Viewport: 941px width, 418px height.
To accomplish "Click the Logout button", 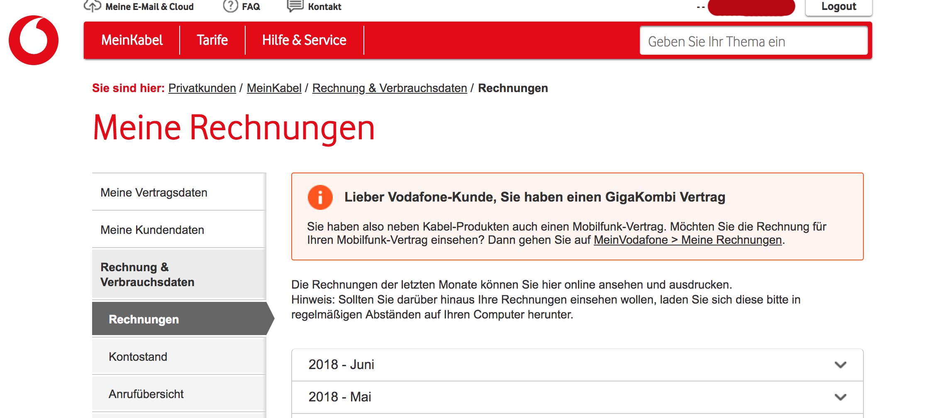I will [x=839, y=7].
